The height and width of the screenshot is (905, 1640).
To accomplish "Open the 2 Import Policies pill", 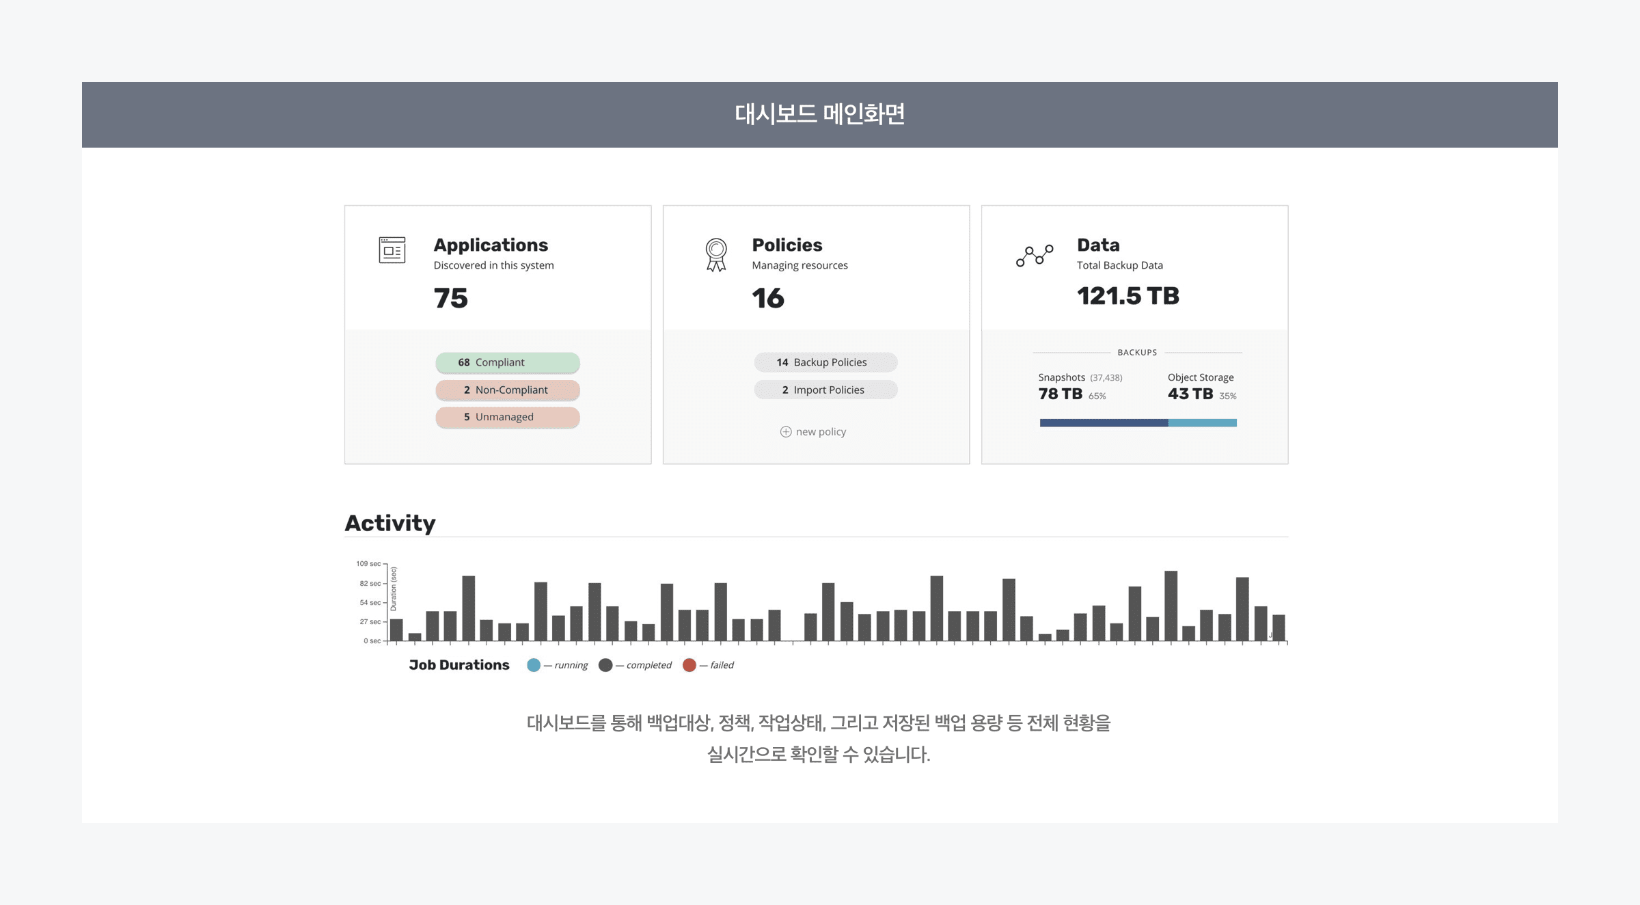I will pyautogui.click(x=825, y=390).
